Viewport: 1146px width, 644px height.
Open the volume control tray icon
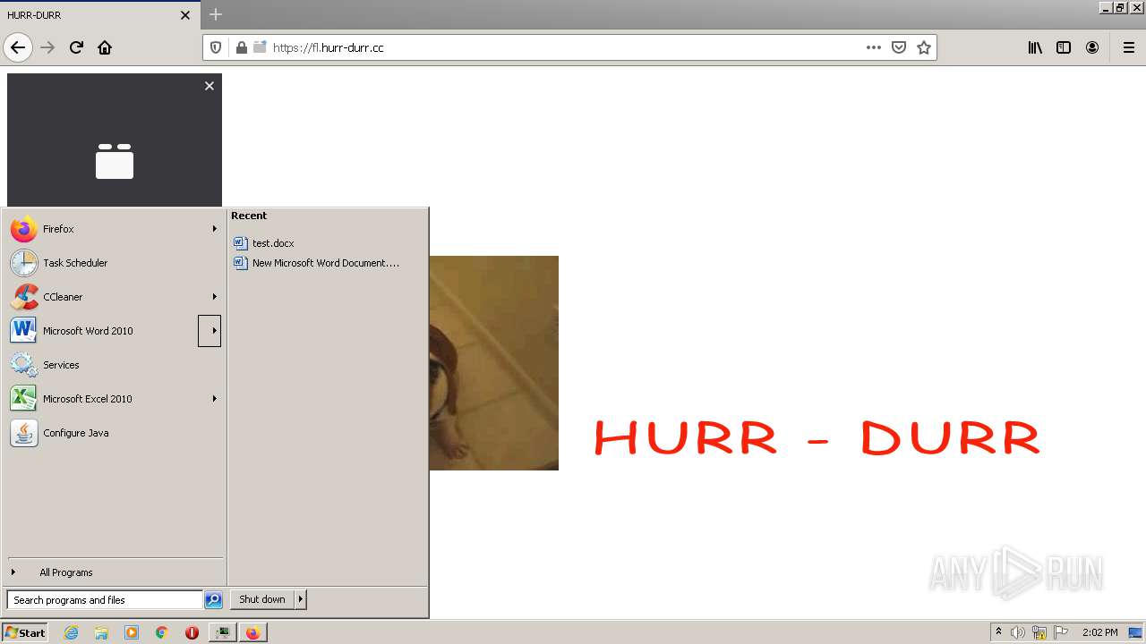coord(1018,632)
